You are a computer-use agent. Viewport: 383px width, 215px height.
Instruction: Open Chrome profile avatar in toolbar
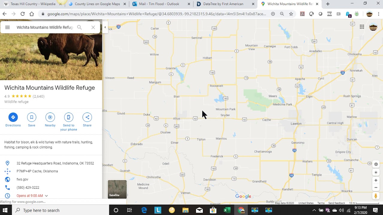click(370, 14)
